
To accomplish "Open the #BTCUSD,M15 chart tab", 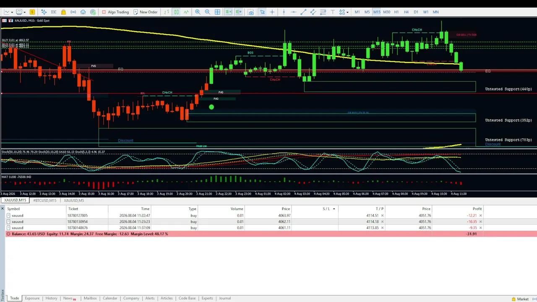I will tap(44, 200).
